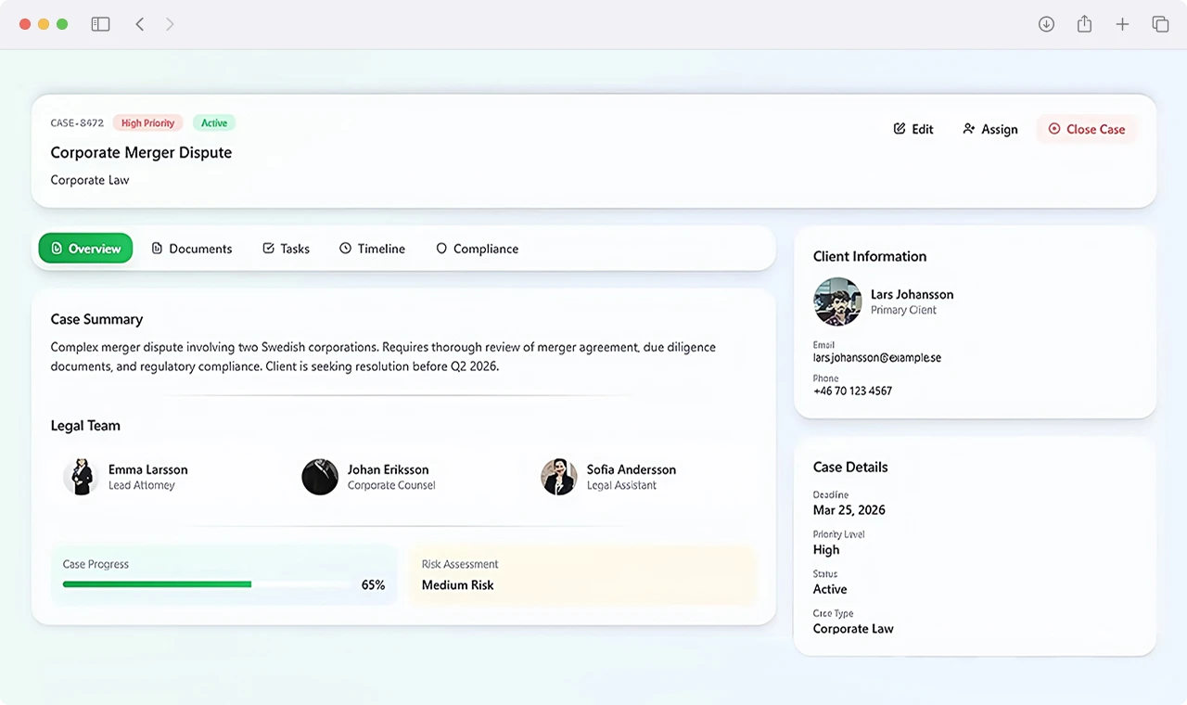The width and height of the screenshot is (1187, 705).
Task: Click the Case Type value Corporate Law
Action: [x=853, y=629]
